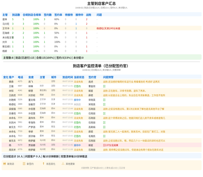Viewport: 203px width, 177px height.
Task: Select the 签约官 column header
Action: pyautogui.click(x=93, y=77)
